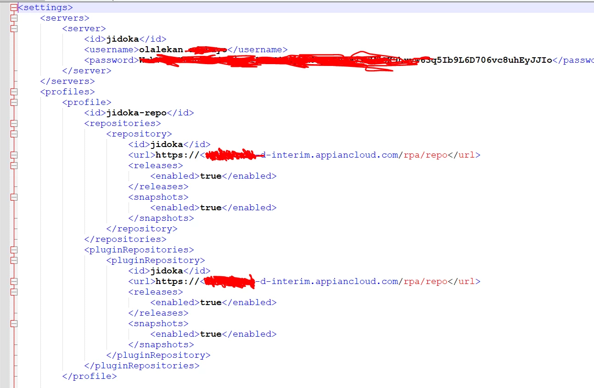Click the closing </repository> tag

pyautogui.click(x=142, y=229)
